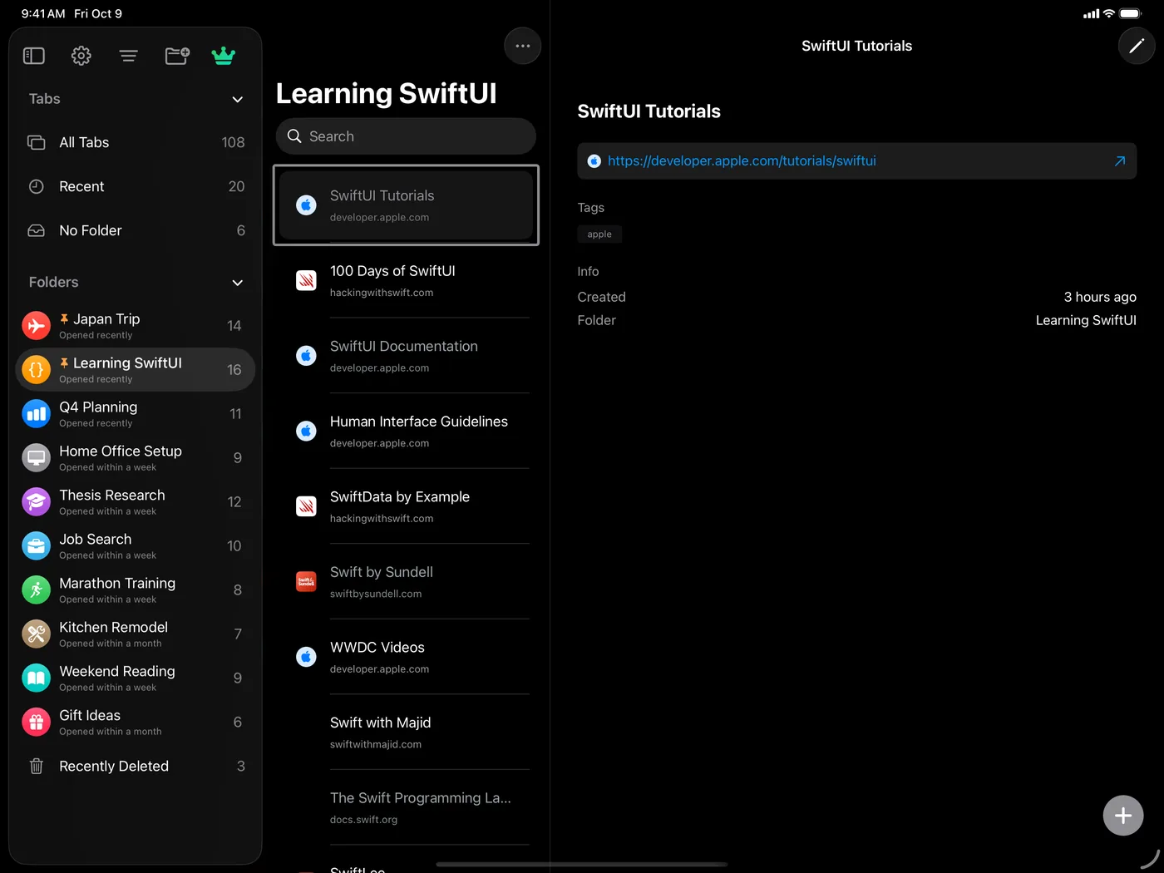Select Human Interface Guidelines entry
The image size is (1164, 873).
click(x=406, y=431)
